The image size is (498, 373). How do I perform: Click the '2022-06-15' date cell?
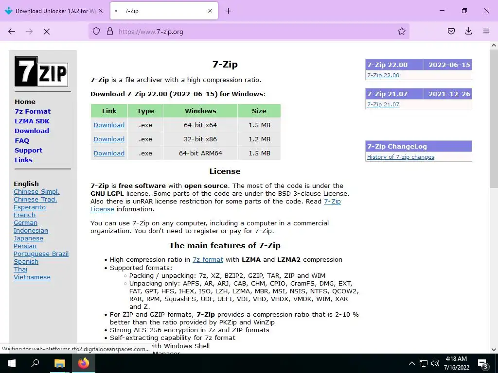coord(449,65)
